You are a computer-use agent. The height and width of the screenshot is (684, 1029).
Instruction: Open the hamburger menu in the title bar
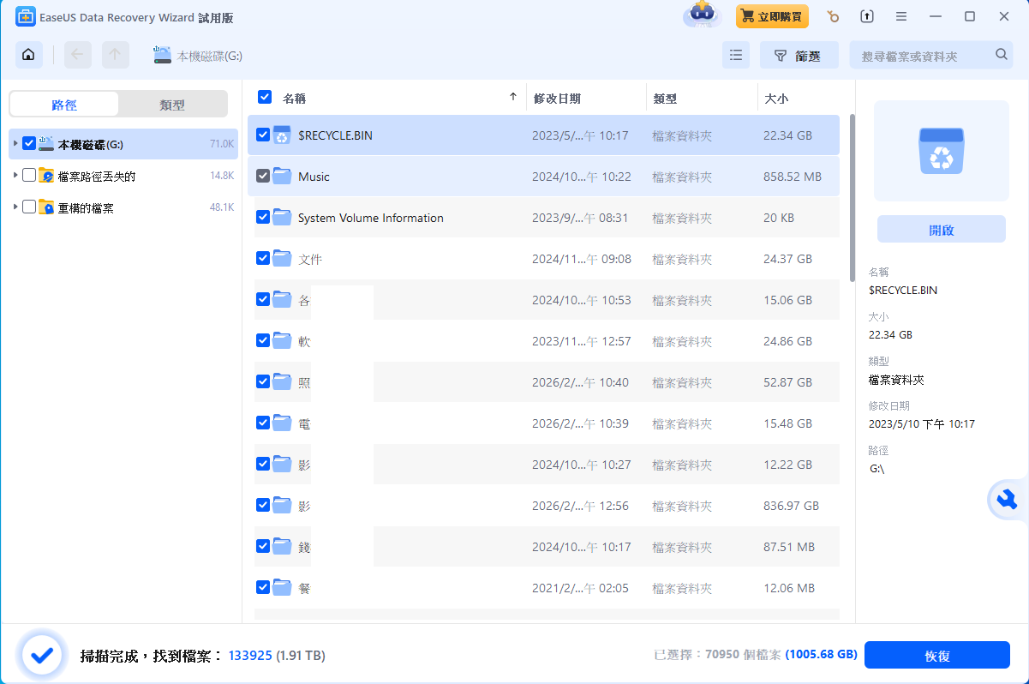tap(902, 16)
